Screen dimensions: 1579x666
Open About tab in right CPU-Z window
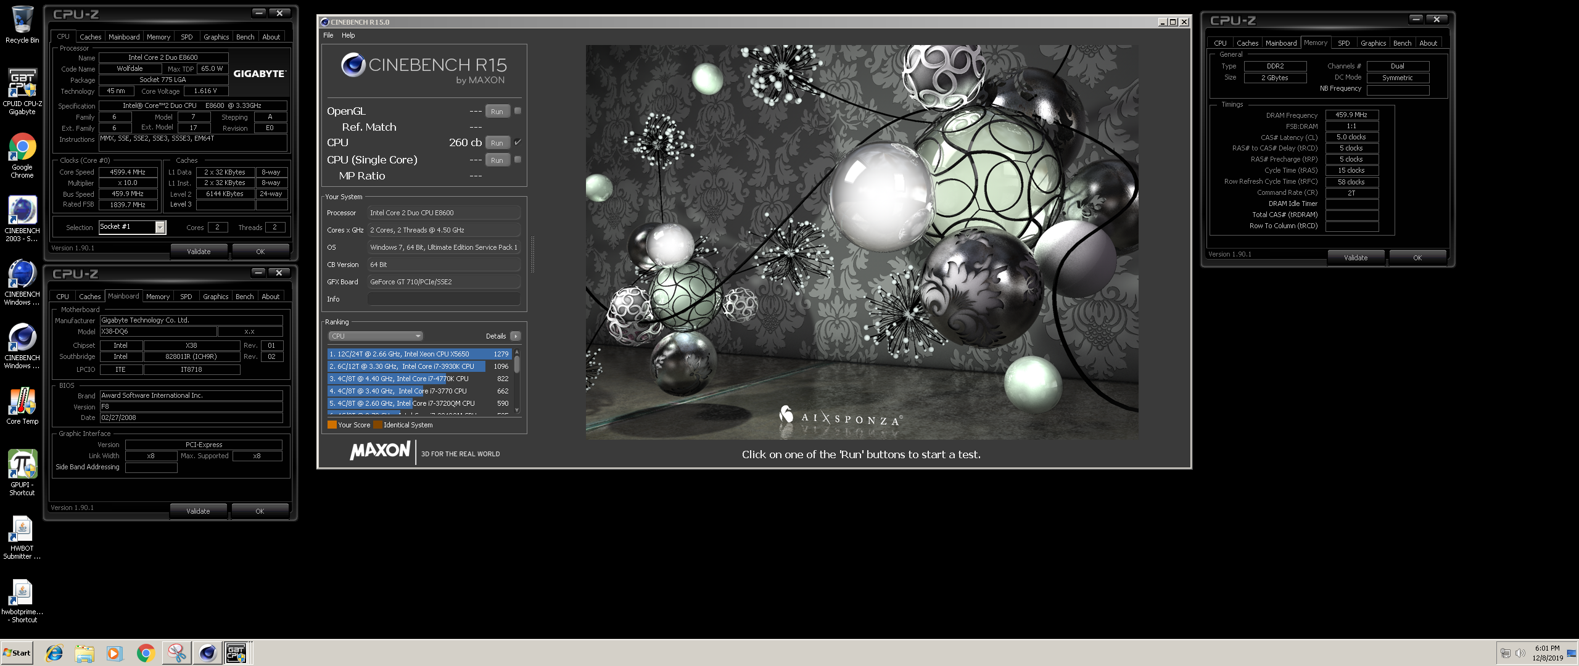coord(1428,43)
